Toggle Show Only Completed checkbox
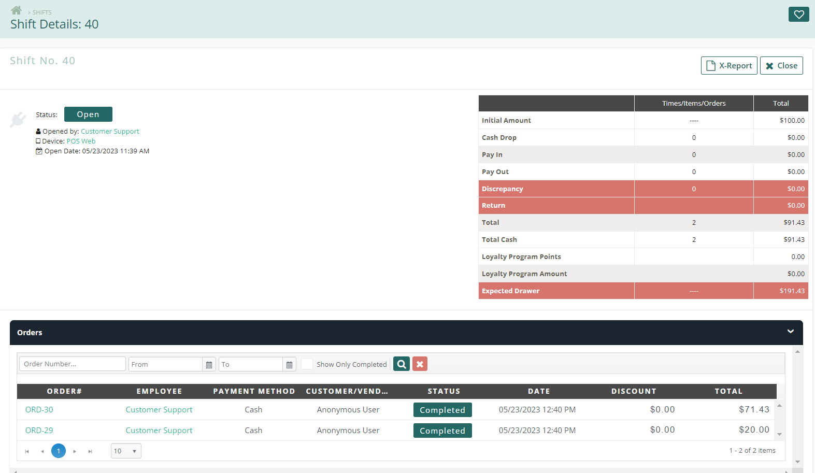Image resolution: width=815 pixels, height=473 pixels. (307, 364)
